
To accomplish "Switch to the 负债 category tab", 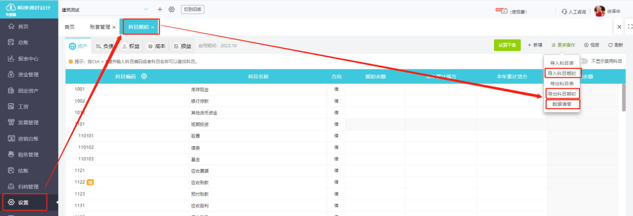I will point(104,46).
